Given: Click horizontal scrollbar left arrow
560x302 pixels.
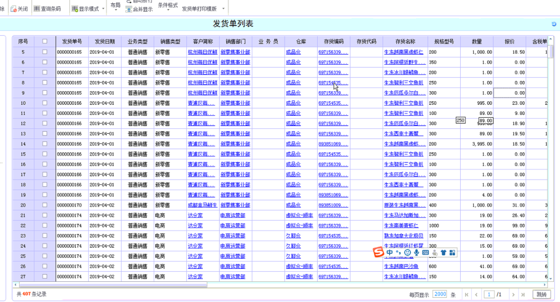Looking at the screenshot, I should (15, 285).
